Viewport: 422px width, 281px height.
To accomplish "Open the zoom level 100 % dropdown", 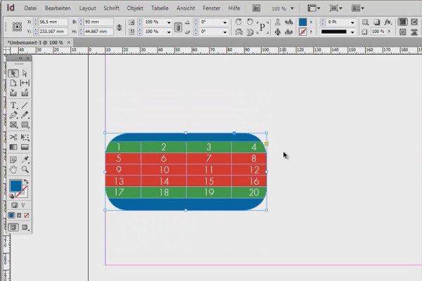I will [292, 8].
